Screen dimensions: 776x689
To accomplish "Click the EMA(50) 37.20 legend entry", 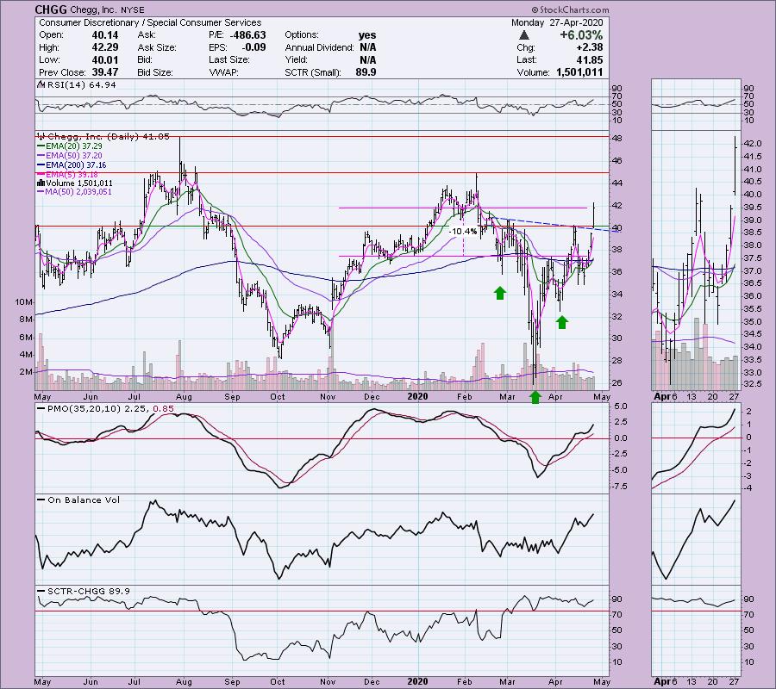I will point(74,156).
